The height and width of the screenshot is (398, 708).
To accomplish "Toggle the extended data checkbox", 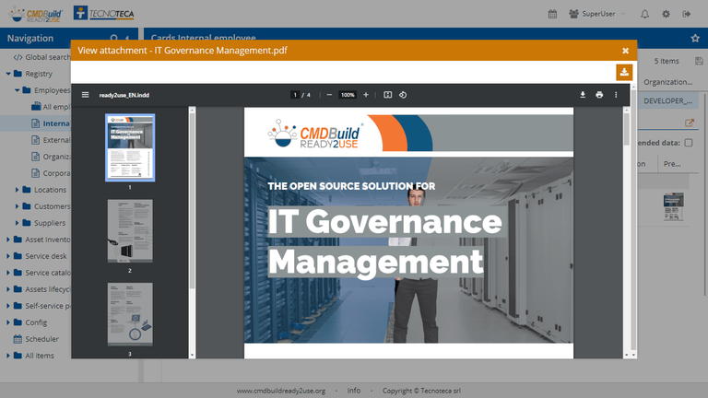I will (689, 143).
